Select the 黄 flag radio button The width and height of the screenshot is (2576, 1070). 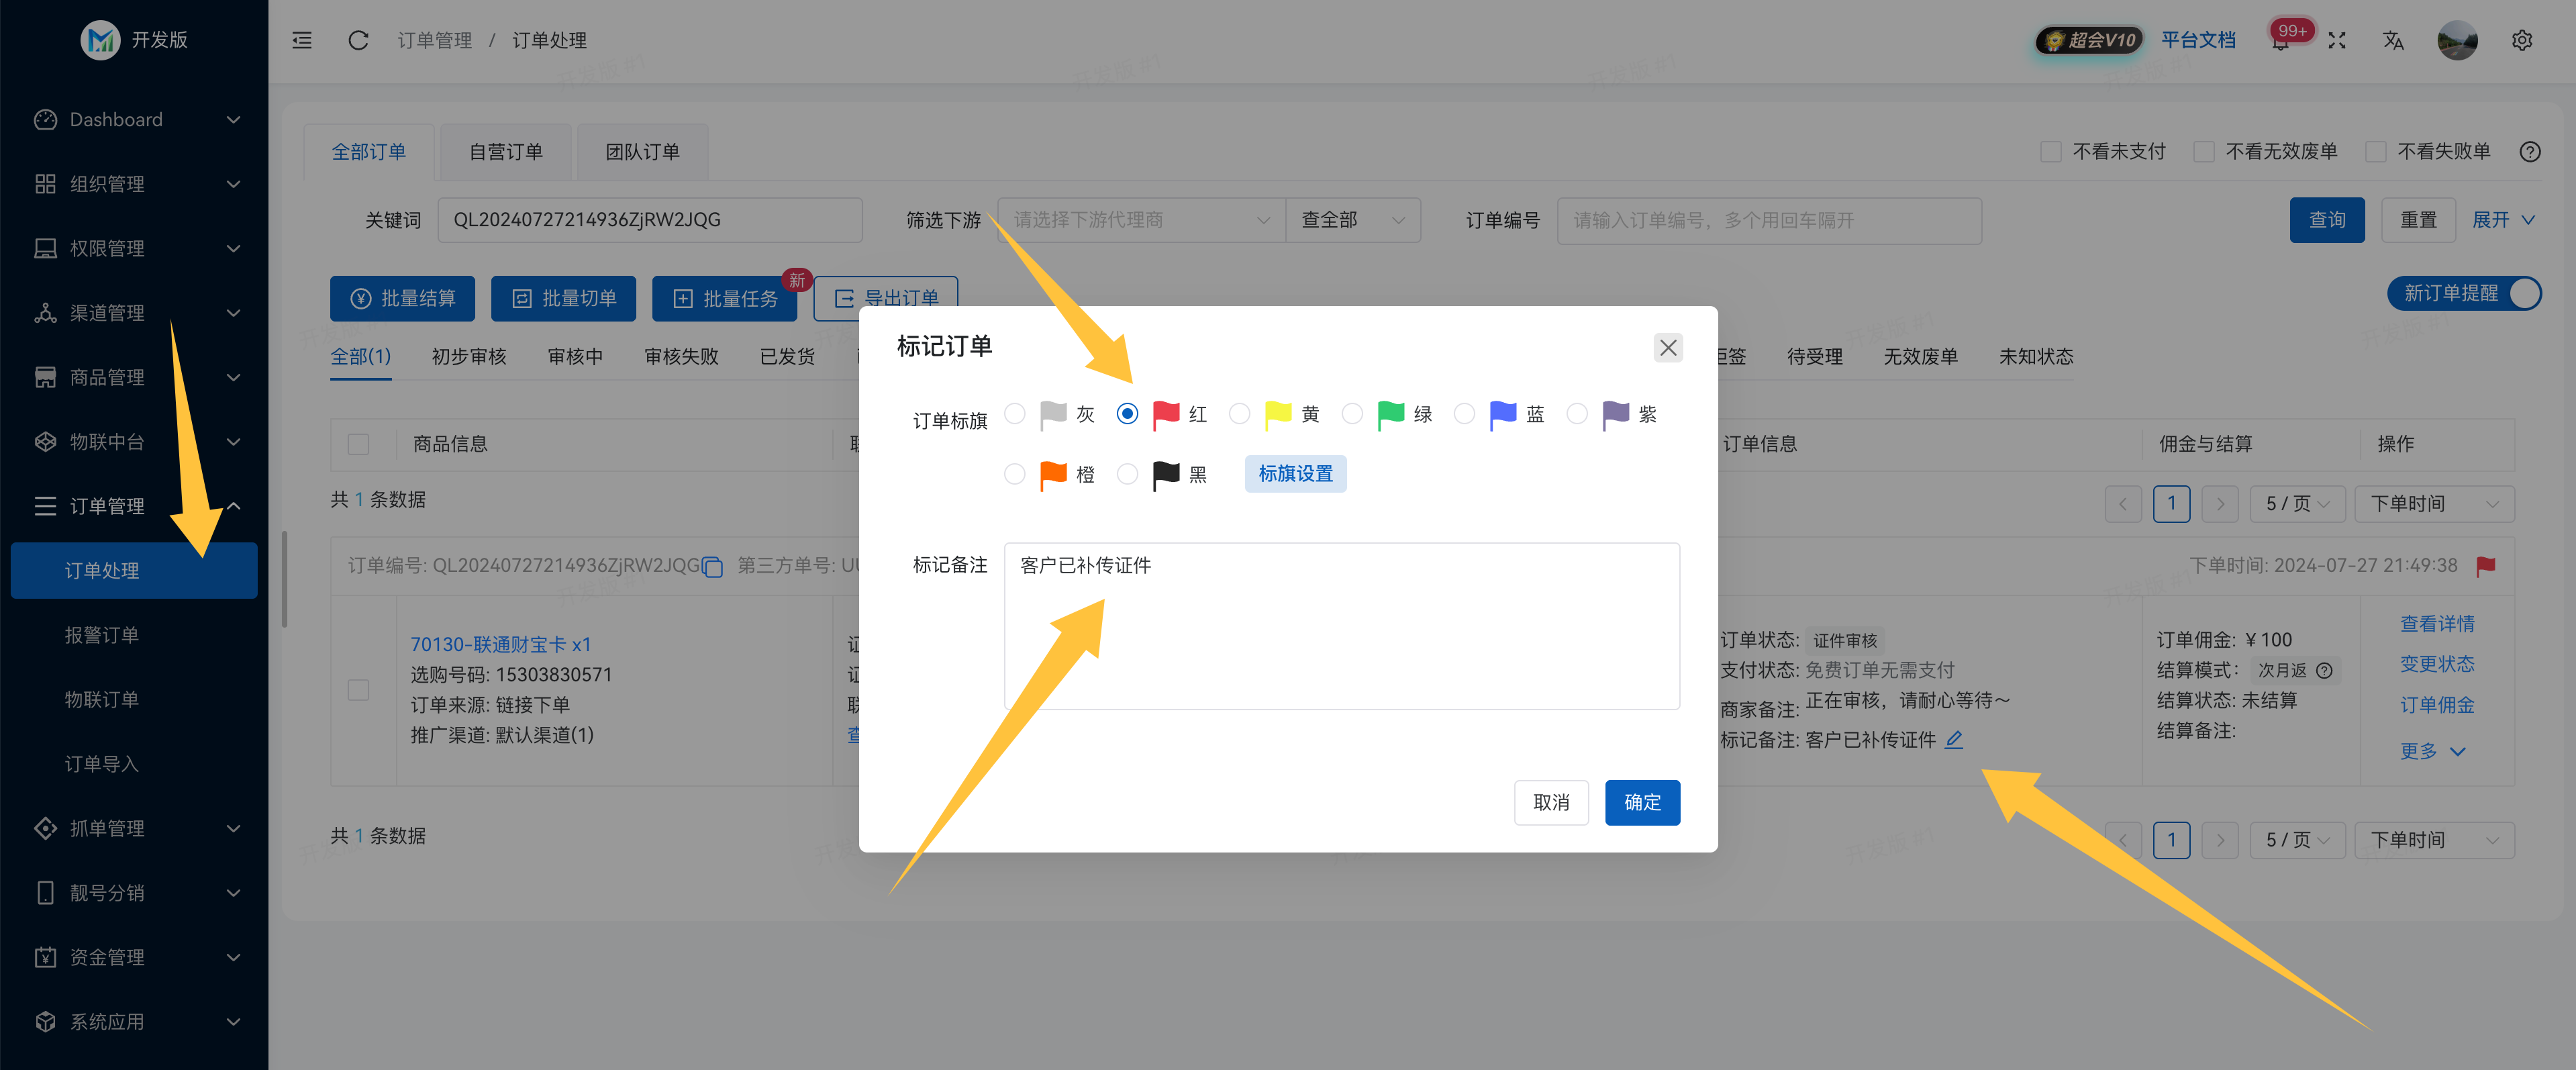tap(1239, 414)
